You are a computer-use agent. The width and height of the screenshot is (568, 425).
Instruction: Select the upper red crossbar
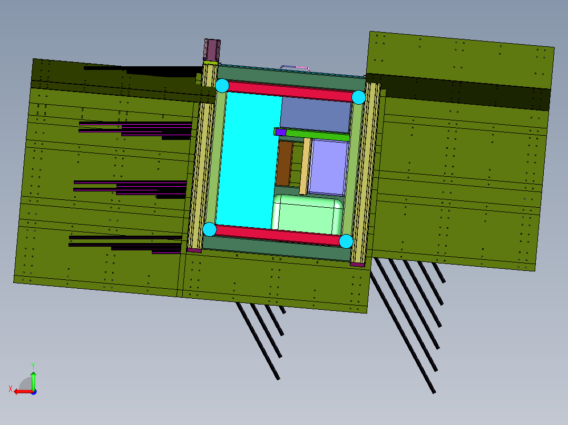290,92
